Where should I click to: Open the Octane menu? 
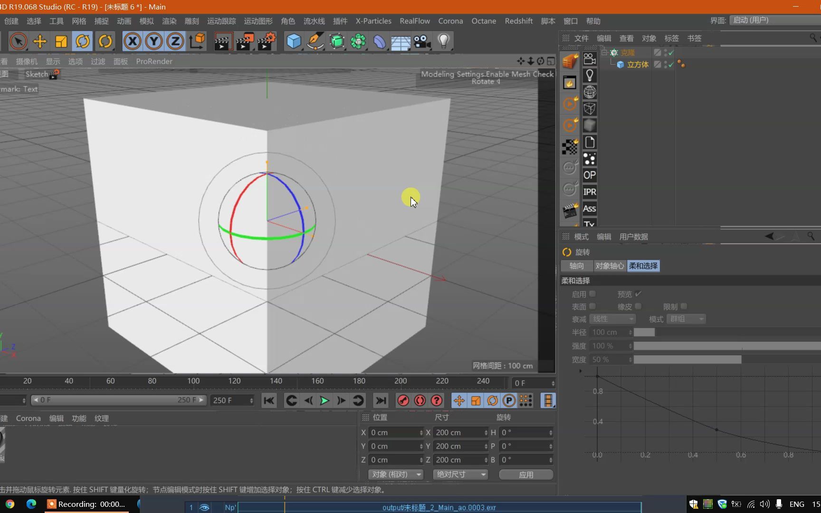pos(483,21)
